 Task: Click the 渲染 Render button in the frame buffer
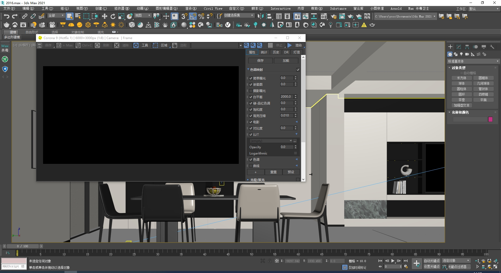click(x=295, y=45)
